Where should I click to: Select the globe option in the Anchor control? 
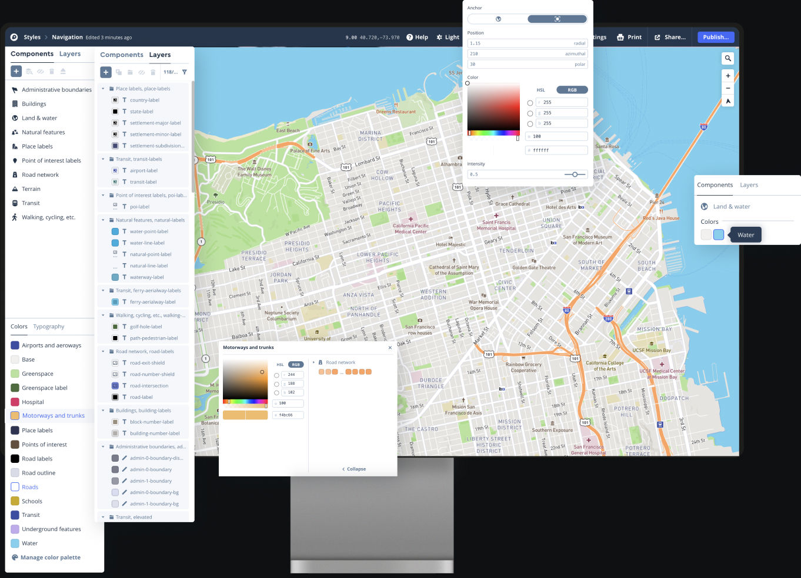coord(497,19)
